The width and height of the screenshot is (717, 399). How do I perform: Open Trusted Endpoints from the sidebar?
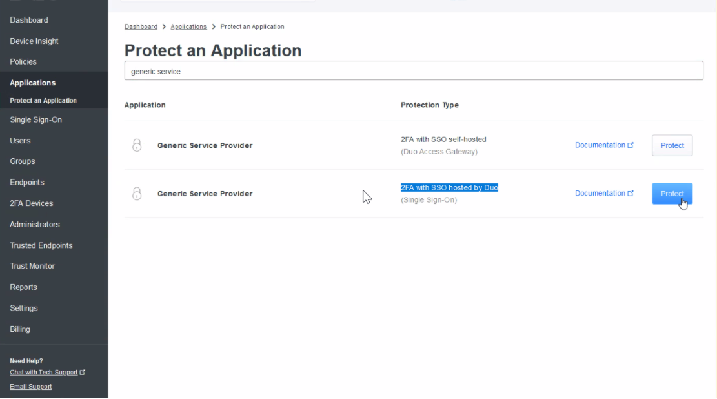click(x=41, y=245)
